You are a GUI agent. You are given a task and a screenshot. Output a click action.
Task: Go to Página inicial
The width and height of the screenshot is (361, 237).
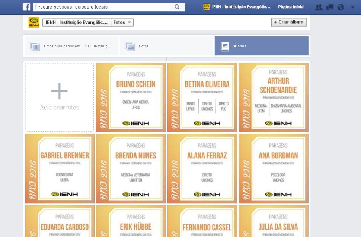coord(291,7)
